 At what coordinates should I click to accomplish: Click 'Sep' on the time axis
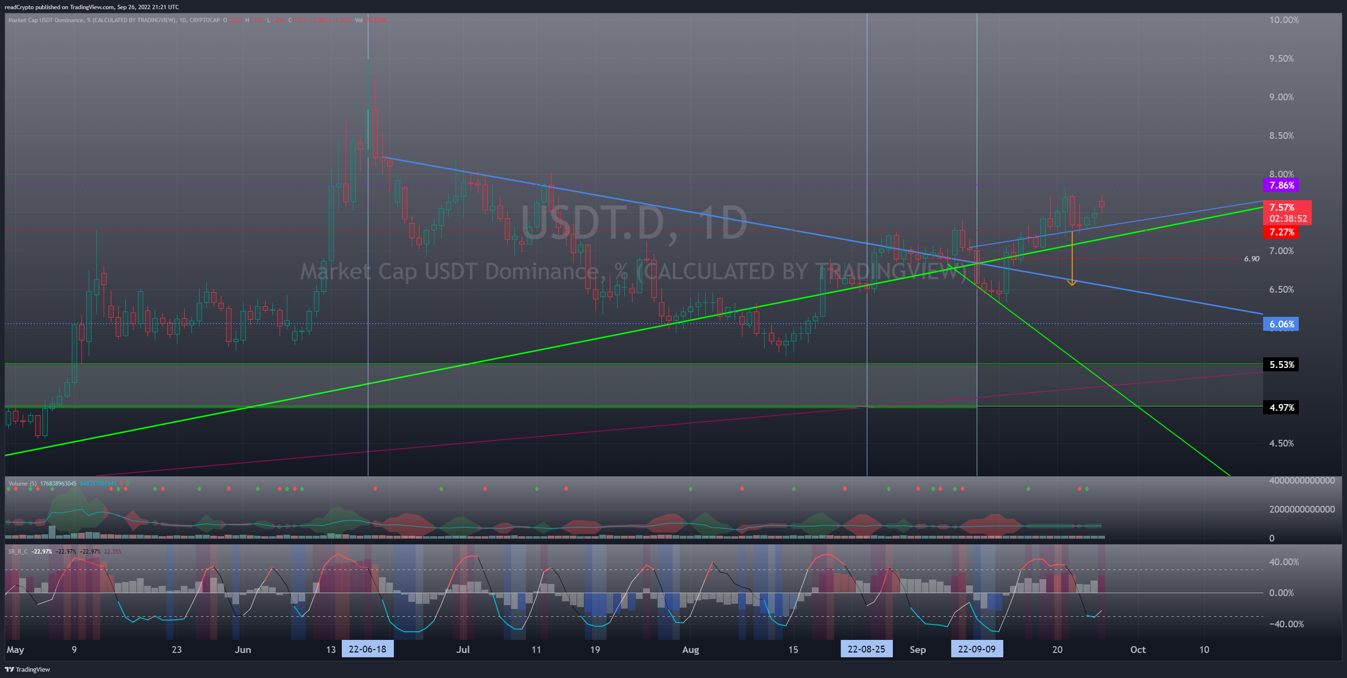(918, 650)
